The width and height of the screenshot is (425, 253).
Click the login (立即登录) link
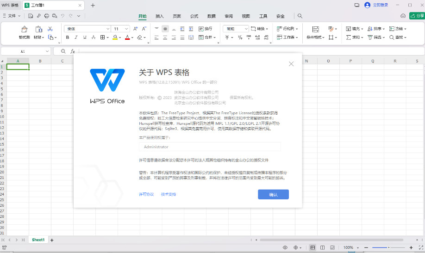click(380, 5)
